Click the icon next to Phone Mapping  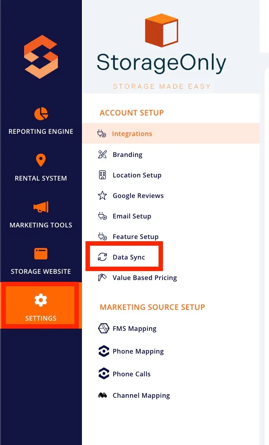(x=103, y=351)
